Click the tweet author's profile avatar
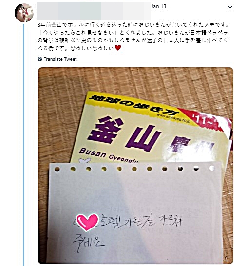247x266 pixels. 24,13
